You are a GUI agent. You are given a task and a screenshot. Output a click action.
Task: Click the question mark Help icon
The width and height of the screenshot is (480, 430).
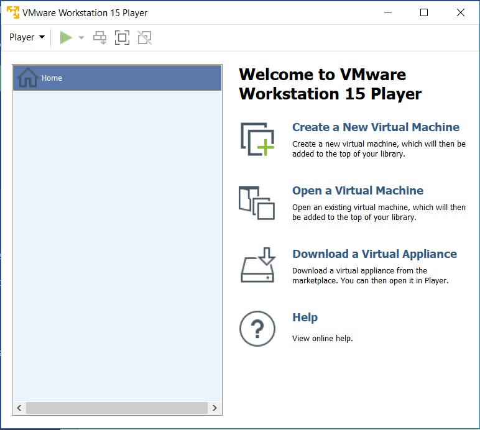pyautogui.click(x=257, y=328)
